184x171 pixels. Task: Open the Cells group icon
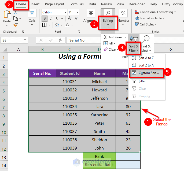(32, 13)
